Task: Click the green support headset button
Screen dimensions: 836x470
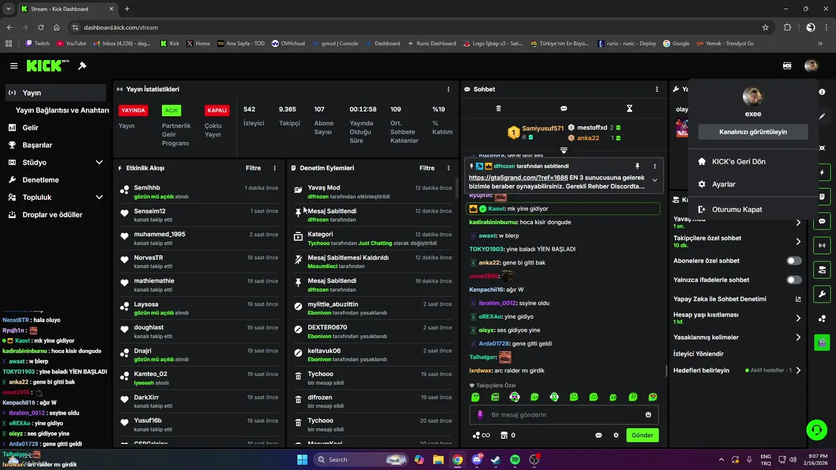Action: (x=816, y=430)
